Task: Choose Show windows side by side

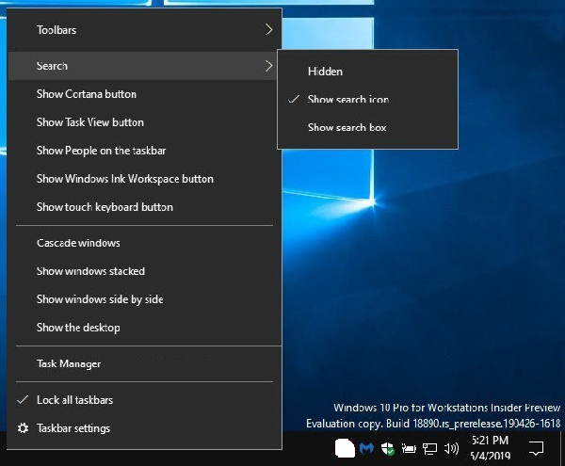Action: tap(144, 299)
